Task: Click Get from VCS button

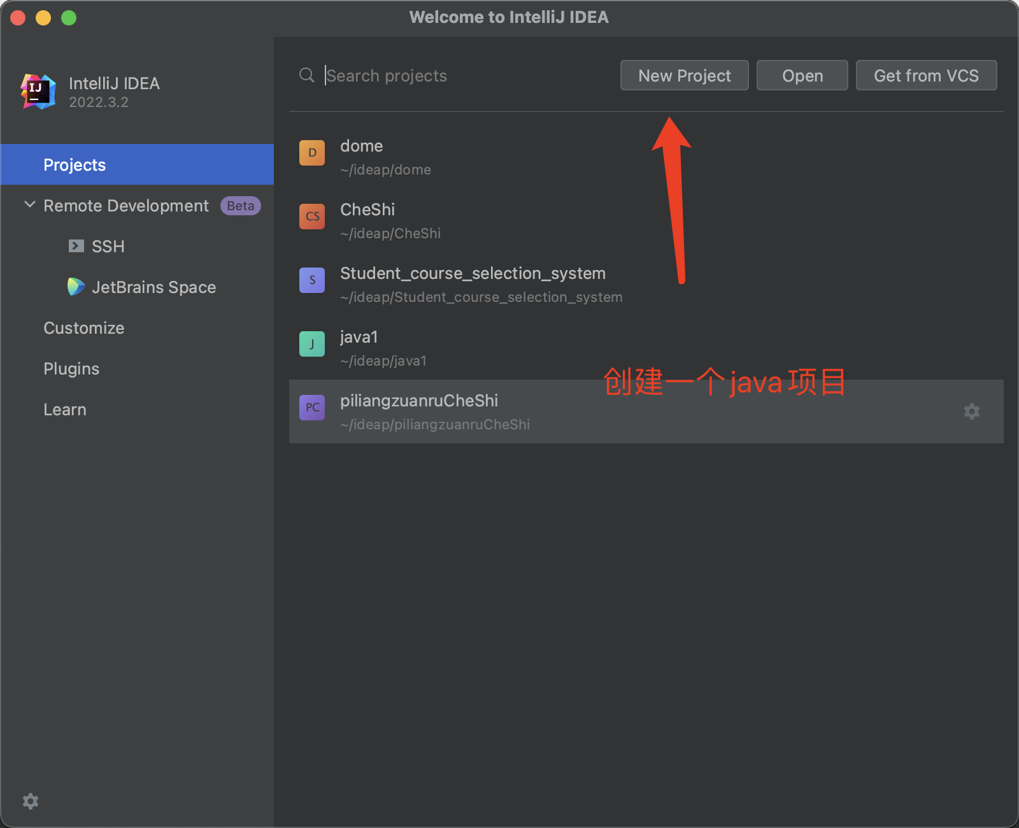Action: point(927,75)
